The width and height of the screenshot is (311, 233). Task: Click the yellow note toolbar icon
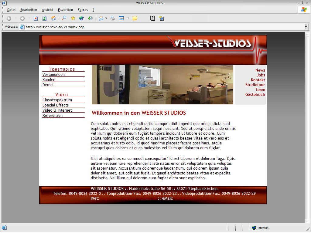(135, 18)
